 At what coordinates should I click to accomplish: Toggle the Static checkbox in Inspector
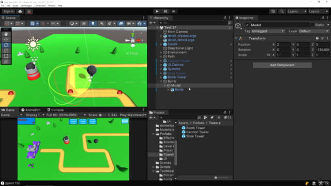[x=312, y=25]
